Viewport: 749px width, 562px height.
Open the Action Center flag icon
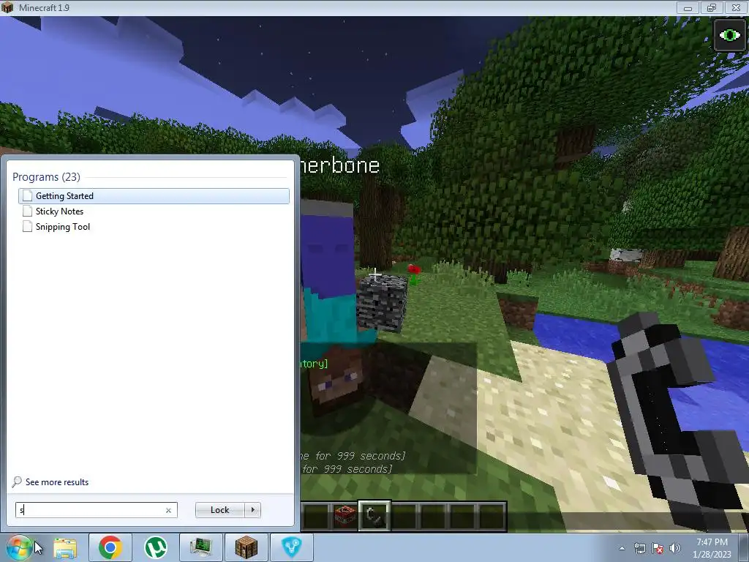658,548
